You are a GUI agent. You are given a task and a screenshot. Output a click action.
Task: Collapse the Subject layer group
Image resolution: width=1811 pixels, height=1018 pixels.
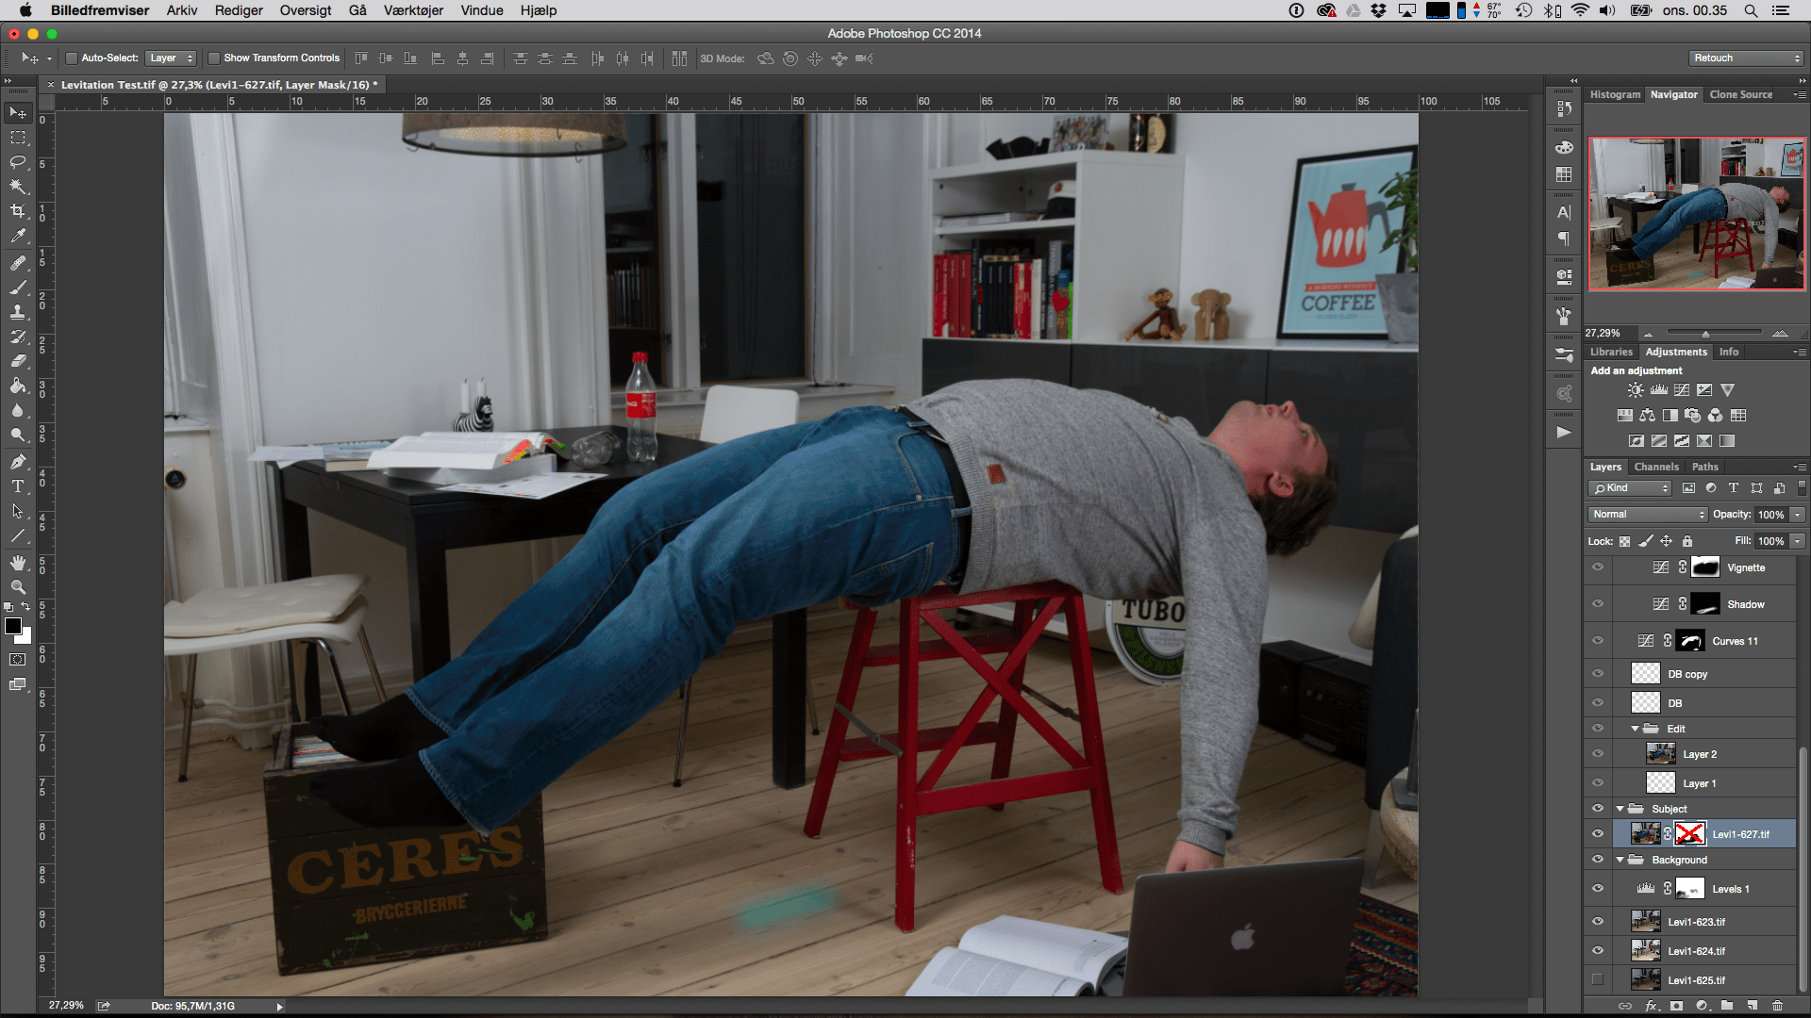pos(1620,809)
